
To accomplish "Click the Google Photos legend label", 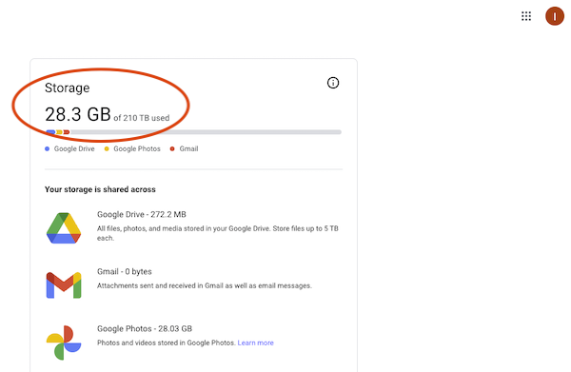I will (x=137, y=148).
